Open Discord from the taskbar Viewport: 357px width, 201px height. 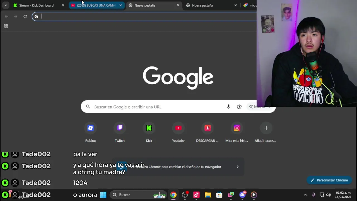[242, 195]
